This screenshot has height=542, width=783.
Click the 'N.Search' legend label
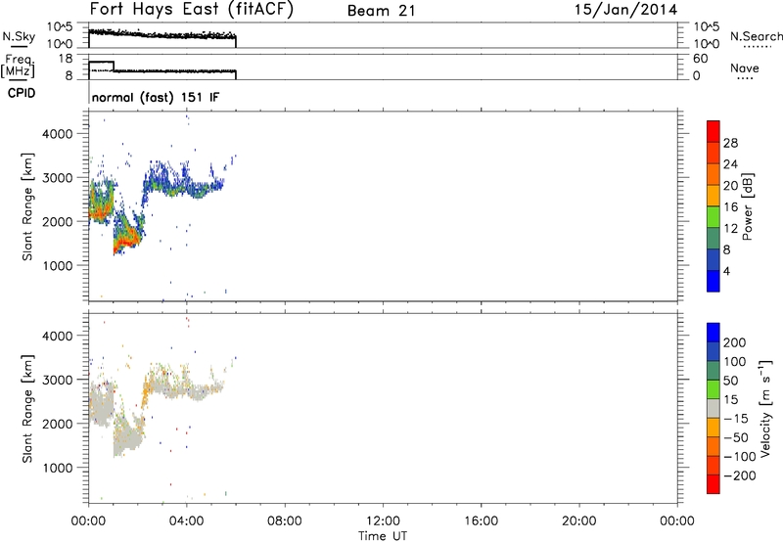point(757,36)
